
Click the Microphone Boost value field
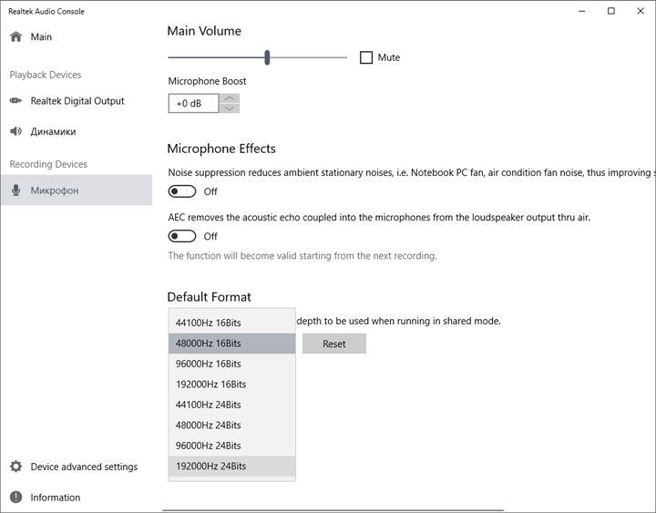193,104
